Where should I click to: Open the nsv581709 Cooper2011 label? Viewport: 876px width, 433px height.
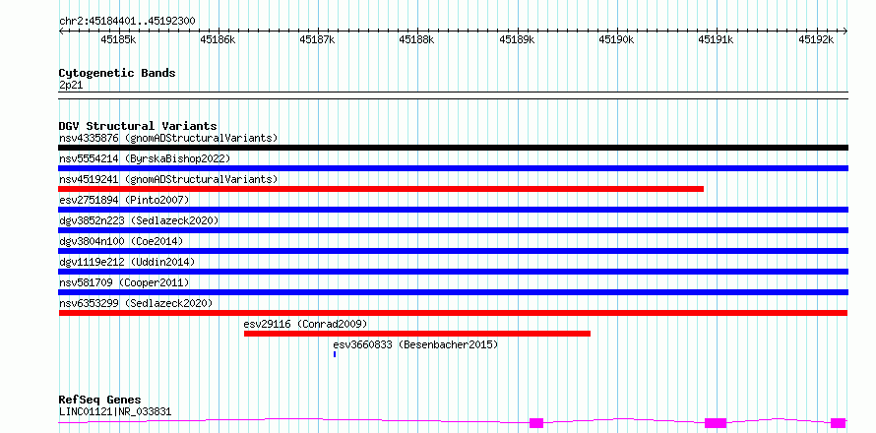[x=124, y=282]
